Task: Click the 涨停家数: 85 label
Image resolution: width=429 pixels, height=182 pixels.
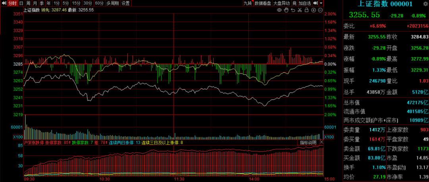Action: tap(58, 142)
